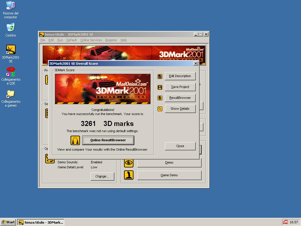
Task: Click the 3261 3D marks score text
Action: [107, 124]
